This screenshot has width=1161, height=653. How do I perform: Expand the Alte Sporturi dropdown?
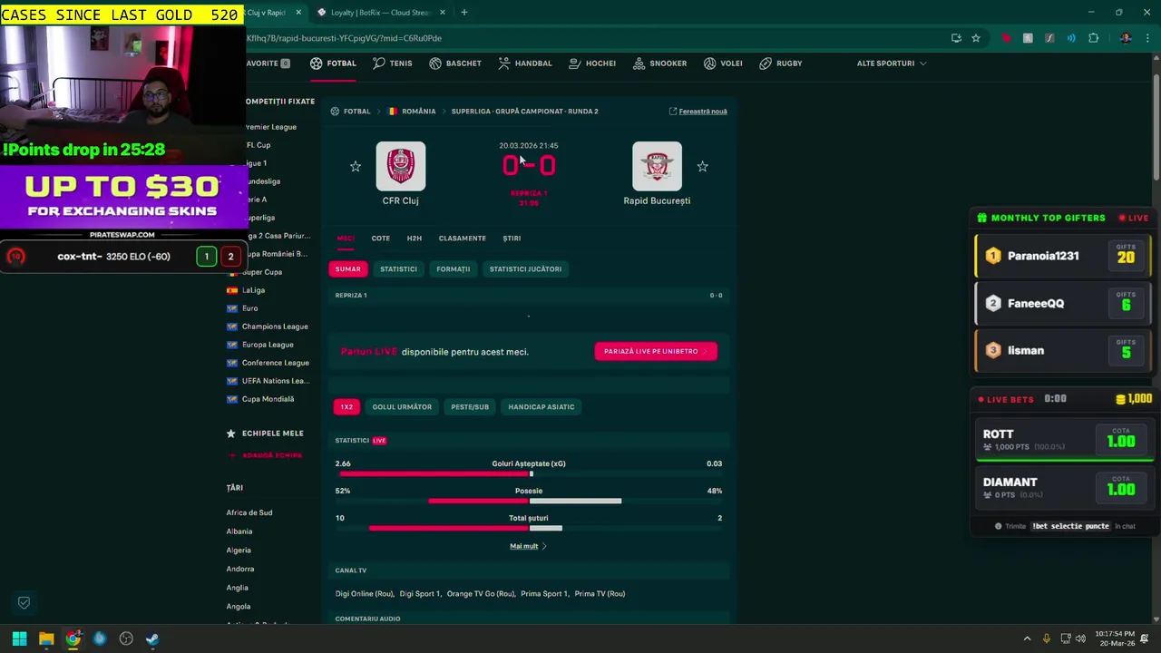pyautogui.click(x=892, y=63)
